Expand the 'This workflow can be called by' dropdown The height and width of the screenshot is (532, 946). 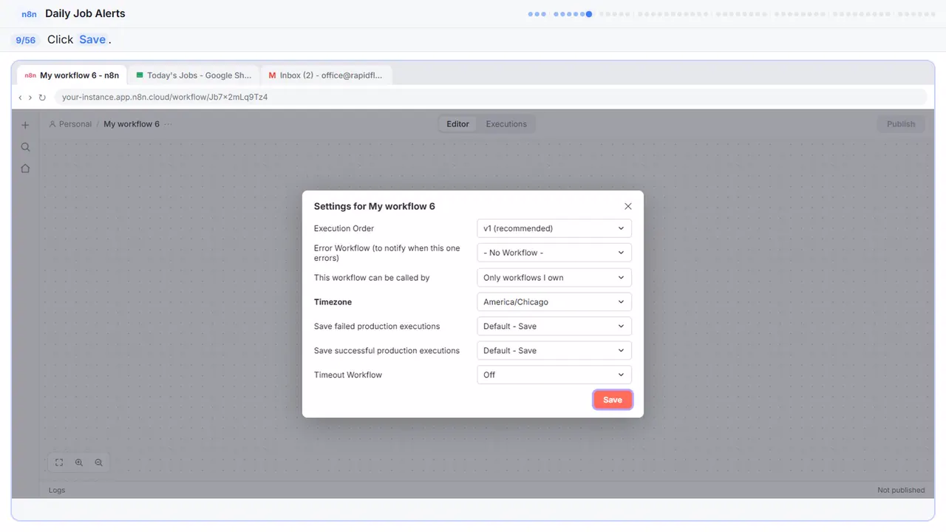pyautogui.click(x=554, y=278)
